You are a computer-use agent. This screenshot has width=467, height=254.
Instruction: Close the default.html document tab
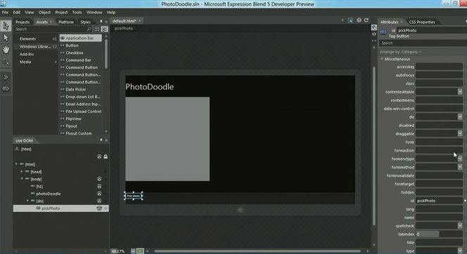pos(139,21)
